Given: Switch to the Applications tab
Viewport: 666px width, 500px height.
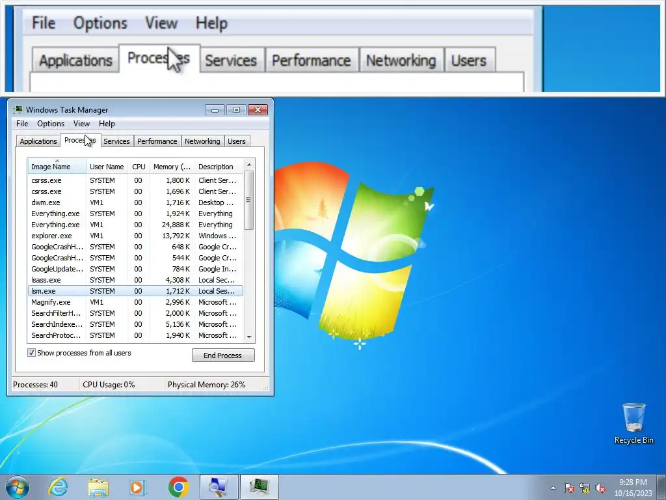Looking at the screenshot, I should 38,141.
